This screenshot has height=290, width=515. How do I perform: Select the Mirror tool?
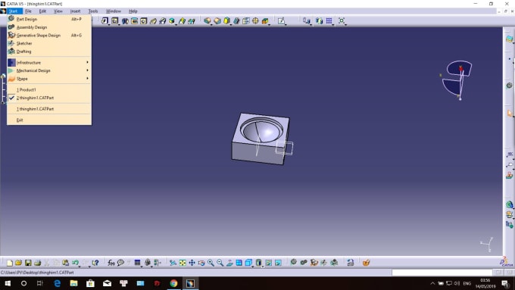[x=319, y=21]
